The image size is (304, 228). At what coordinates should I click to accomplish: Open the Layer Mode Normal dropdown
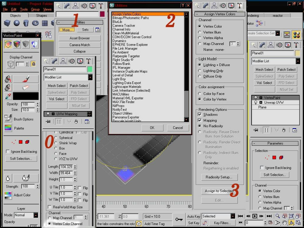click(36, 215)
